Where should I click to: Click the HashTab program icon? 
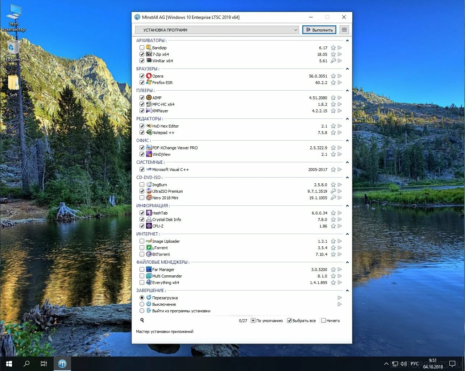[149, 213]
